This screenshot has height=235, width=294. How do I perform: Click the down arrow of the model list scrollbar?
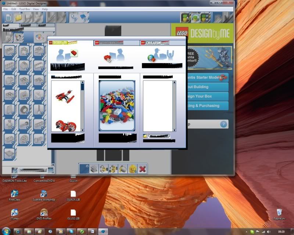click(x=82, y=130)
